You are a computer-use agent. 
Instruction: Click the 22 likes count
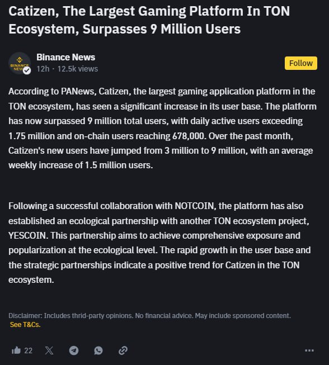28,350
